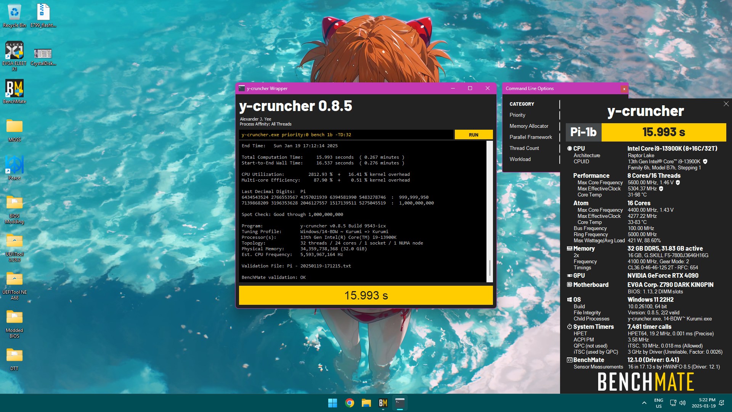Click the Motherboard section icon in results
The height and width of the screenshot is (412, 732).
[x=569, y=285]
